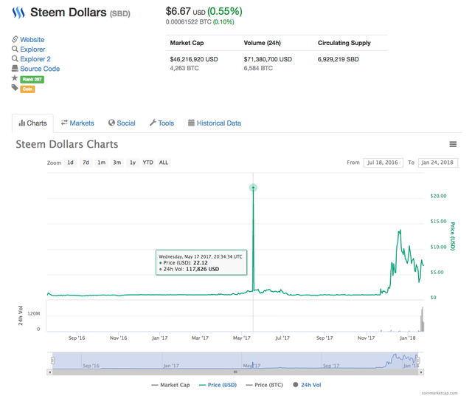Click the star icon beside Rank badge
The image size is (472, 396).
(x=15, y=78)
